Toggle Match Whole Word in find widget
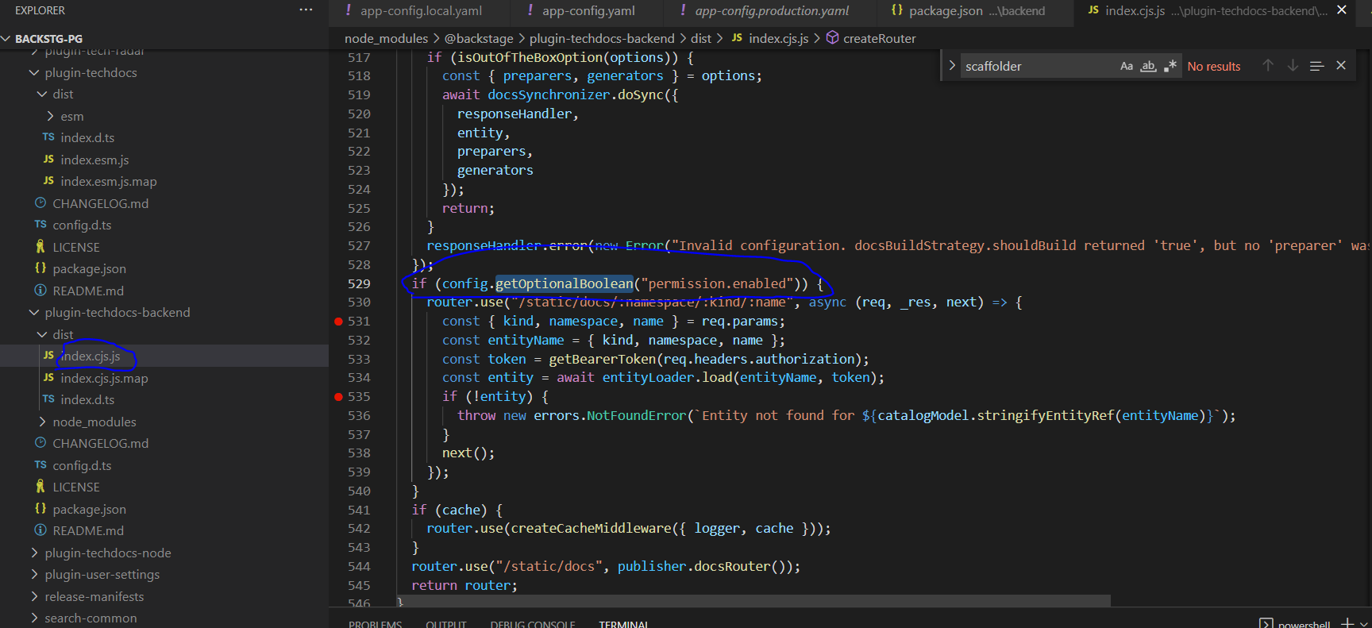1372x628 pixels. click(1148, 66)
